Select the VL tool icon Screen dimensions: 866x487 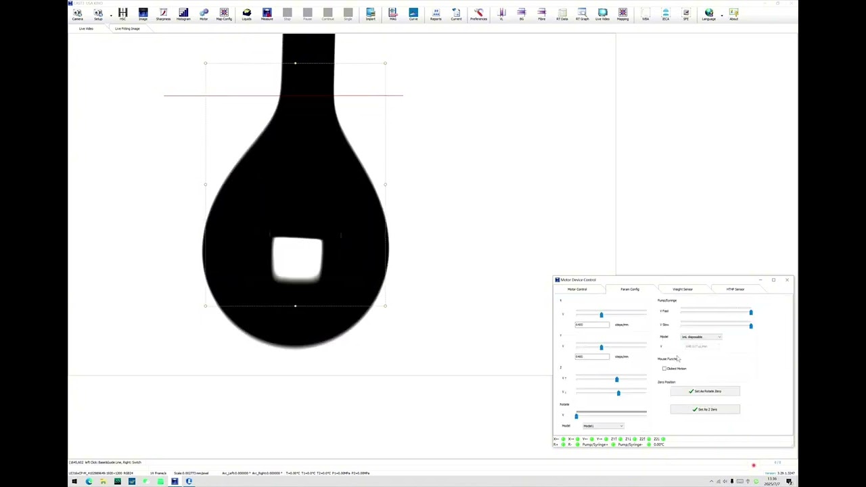(x=501, y=14)
